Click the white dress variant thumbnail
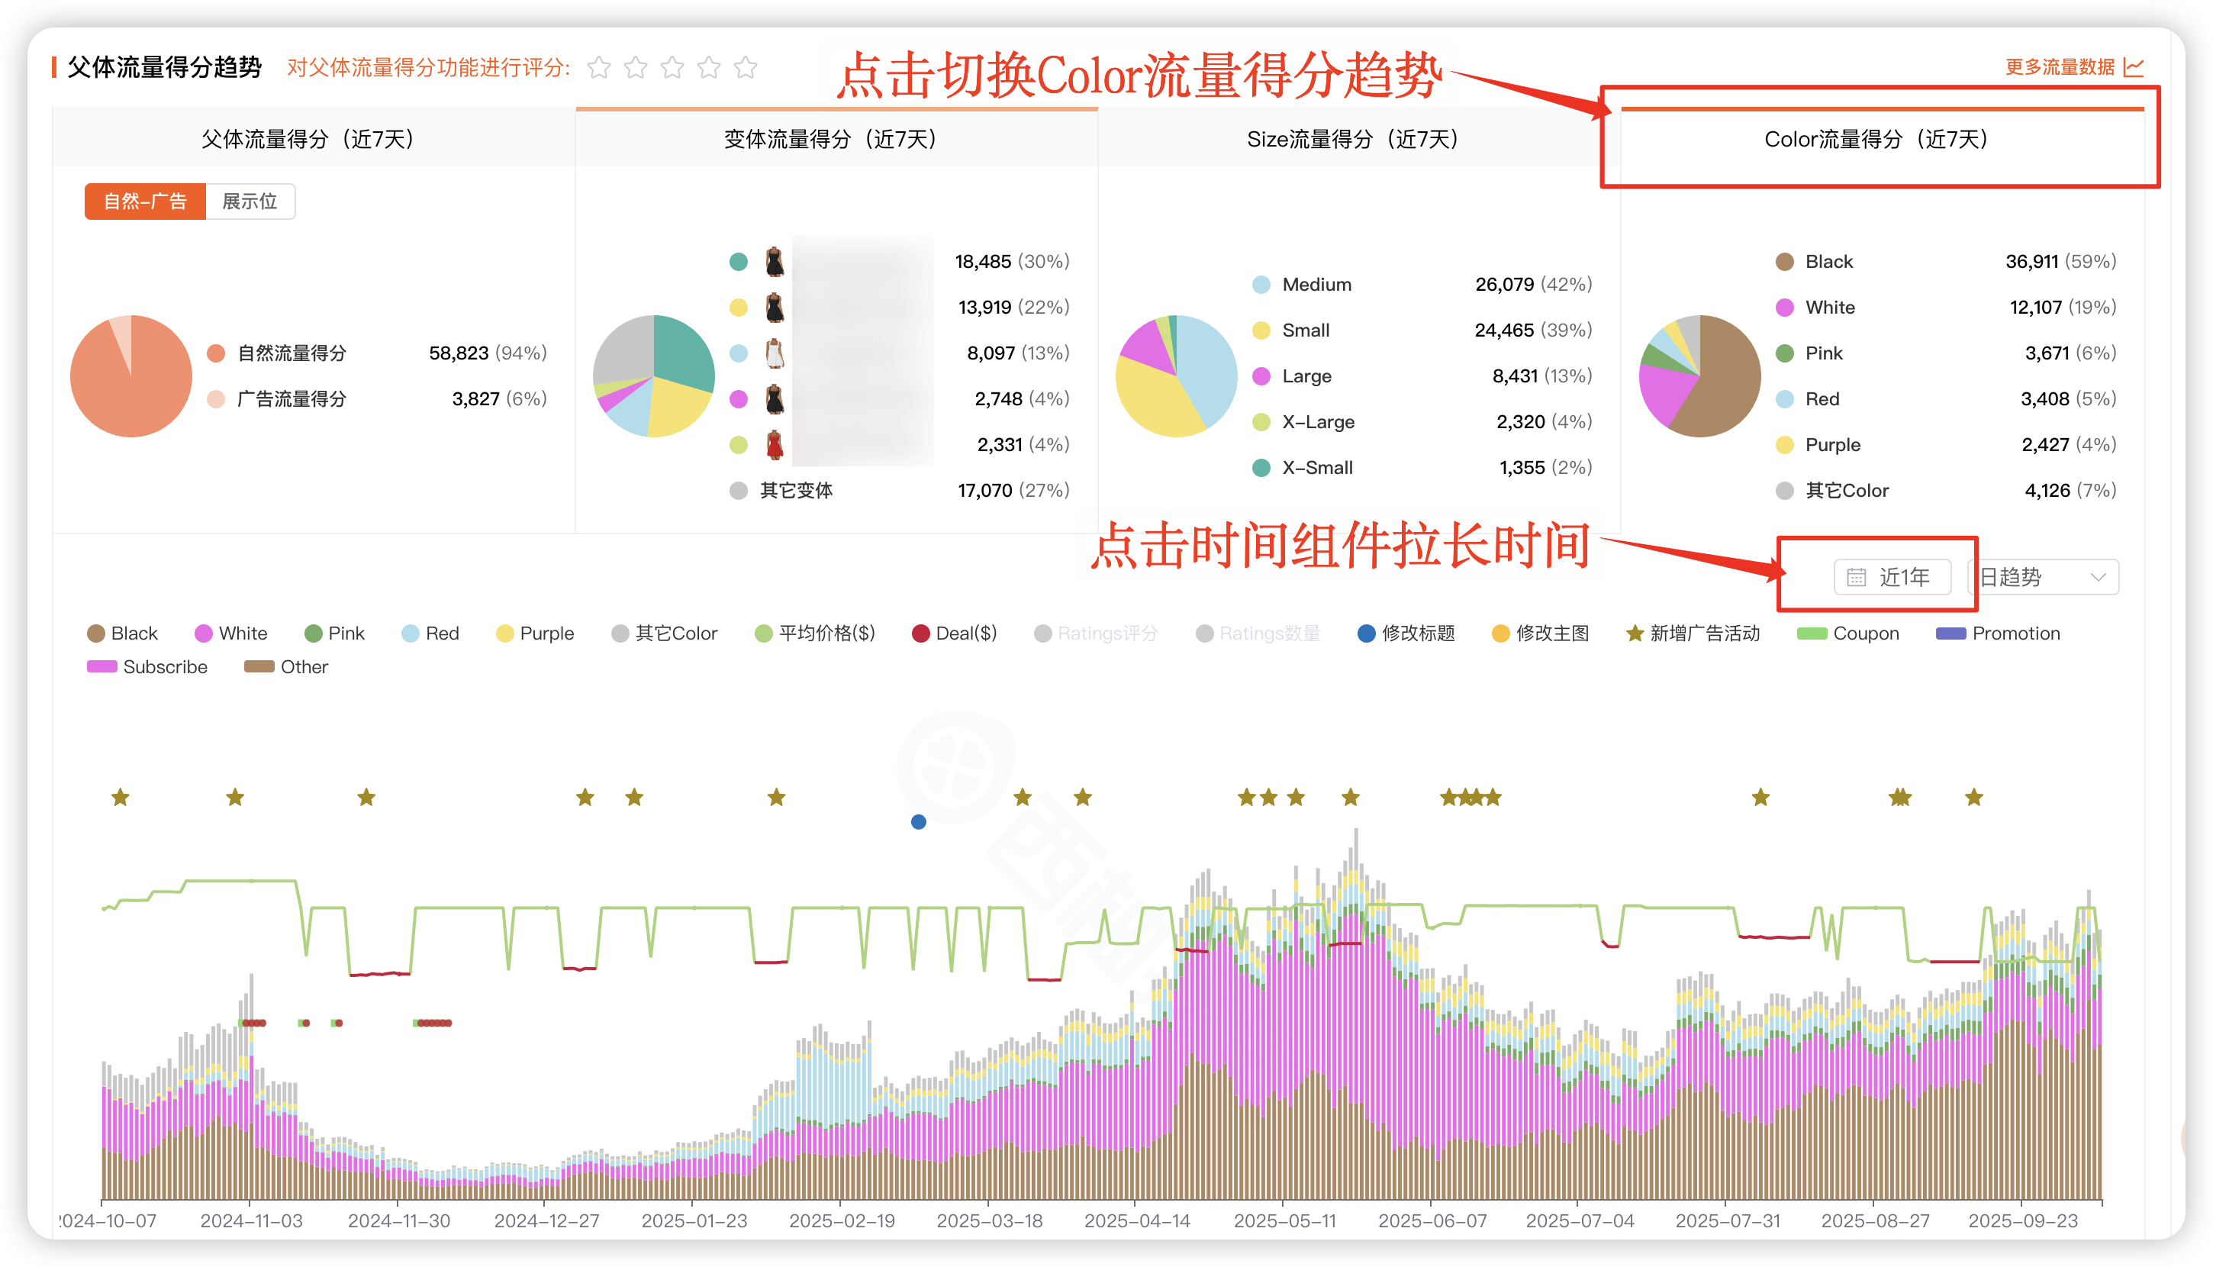2213x1267 pixels. coord(775,353)
